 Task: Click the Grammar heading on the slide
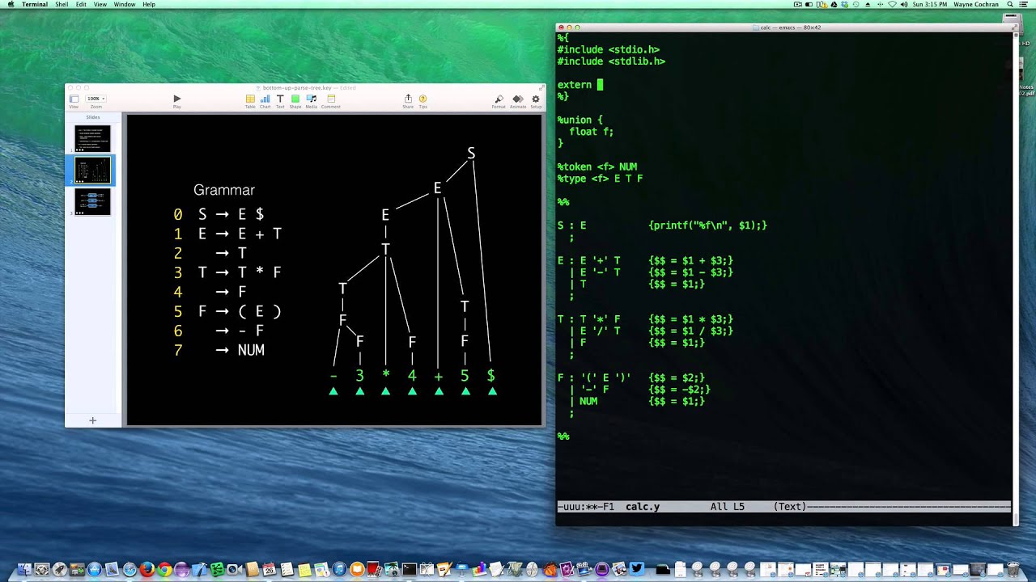tap(224, 190)
